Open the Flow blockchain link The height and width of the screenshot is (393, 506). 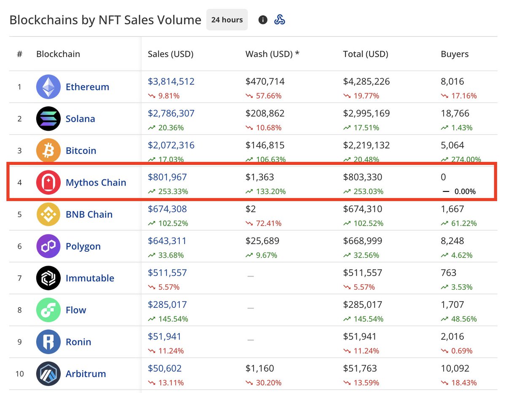coord(76,310)
